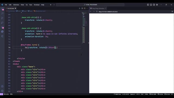
Task: Click the VS Code logo icon
Action: pos(2,5)
